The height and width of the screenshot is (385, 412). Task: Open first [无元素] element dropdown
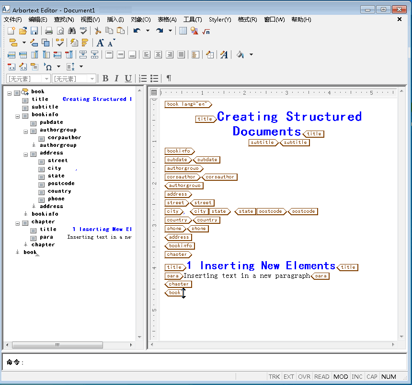click(47, 79)
